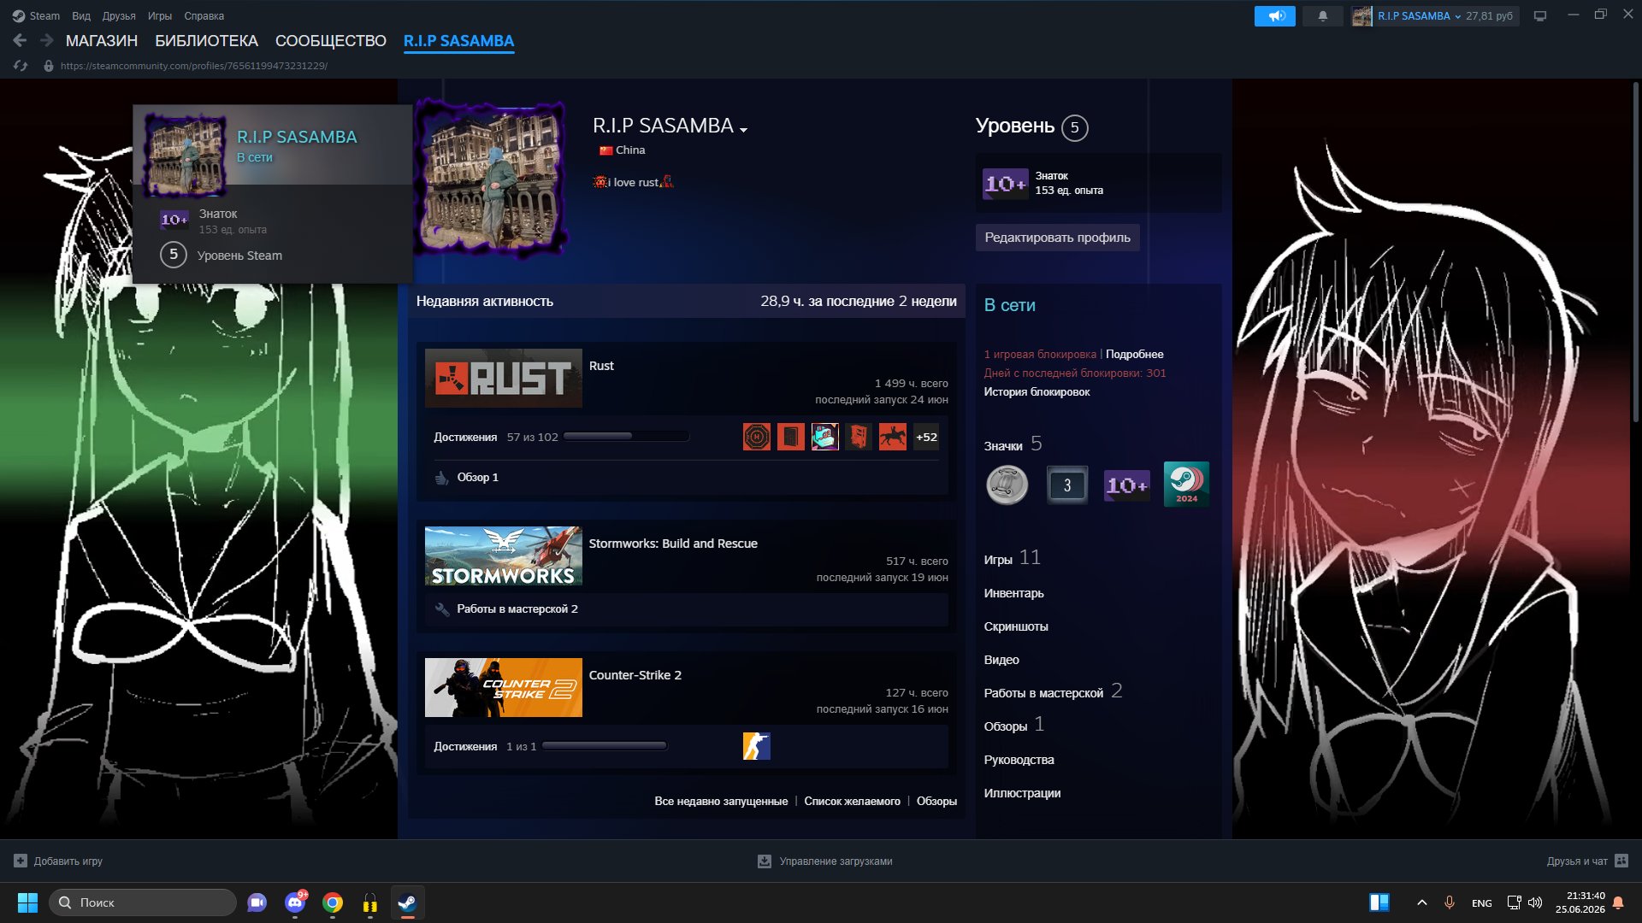Screen dimensions: 1642x923
Task: Open the Вид menu
Action: (80, 15)
